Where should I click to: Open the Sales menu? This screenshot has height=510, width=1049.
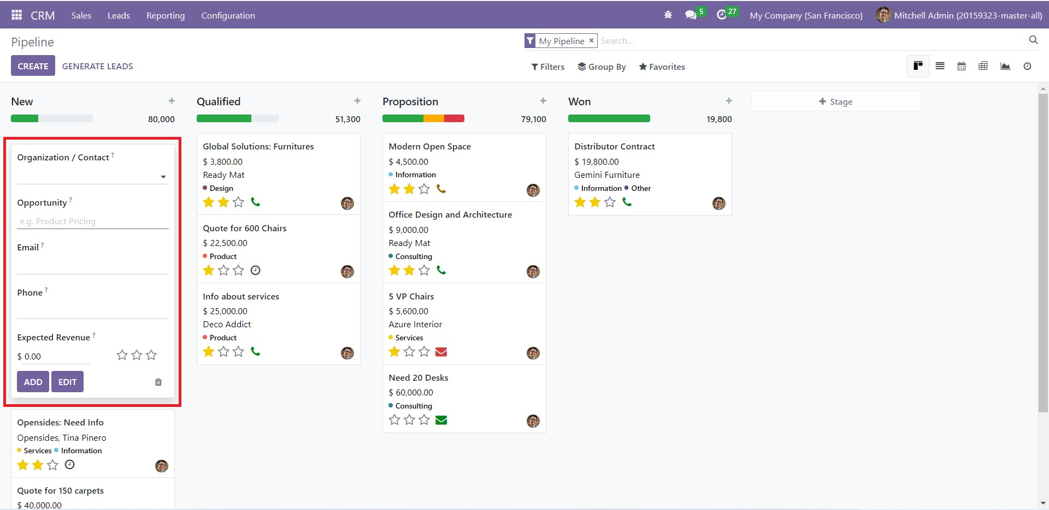pos(81,15)
